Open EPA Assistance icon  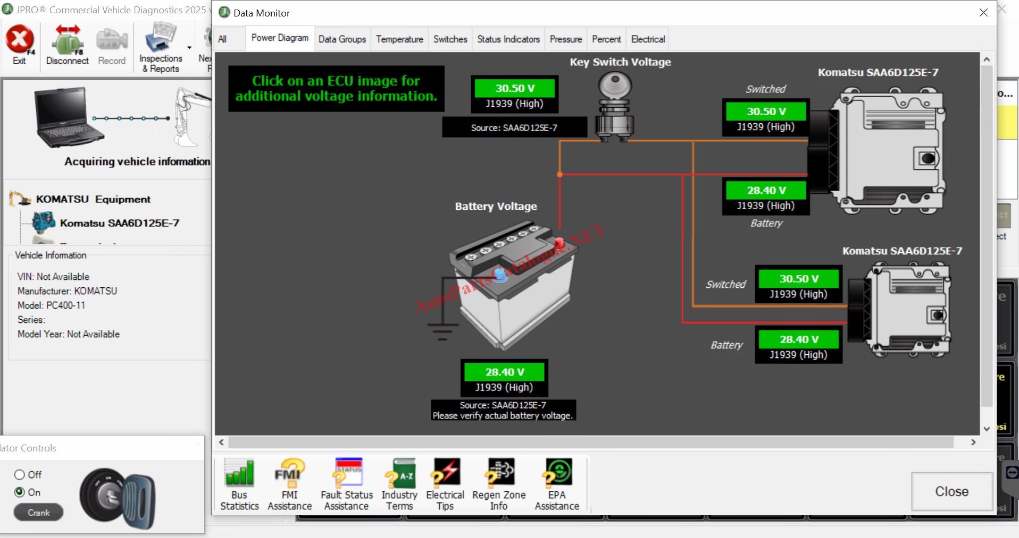click(557, 472)
